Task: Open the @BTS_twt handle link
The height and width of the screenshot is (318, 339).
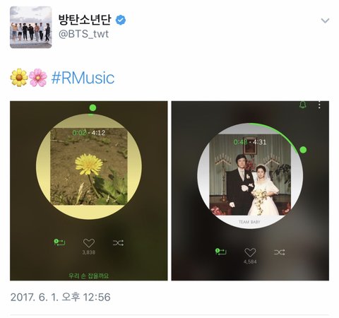Action: [x=83, y=34]
